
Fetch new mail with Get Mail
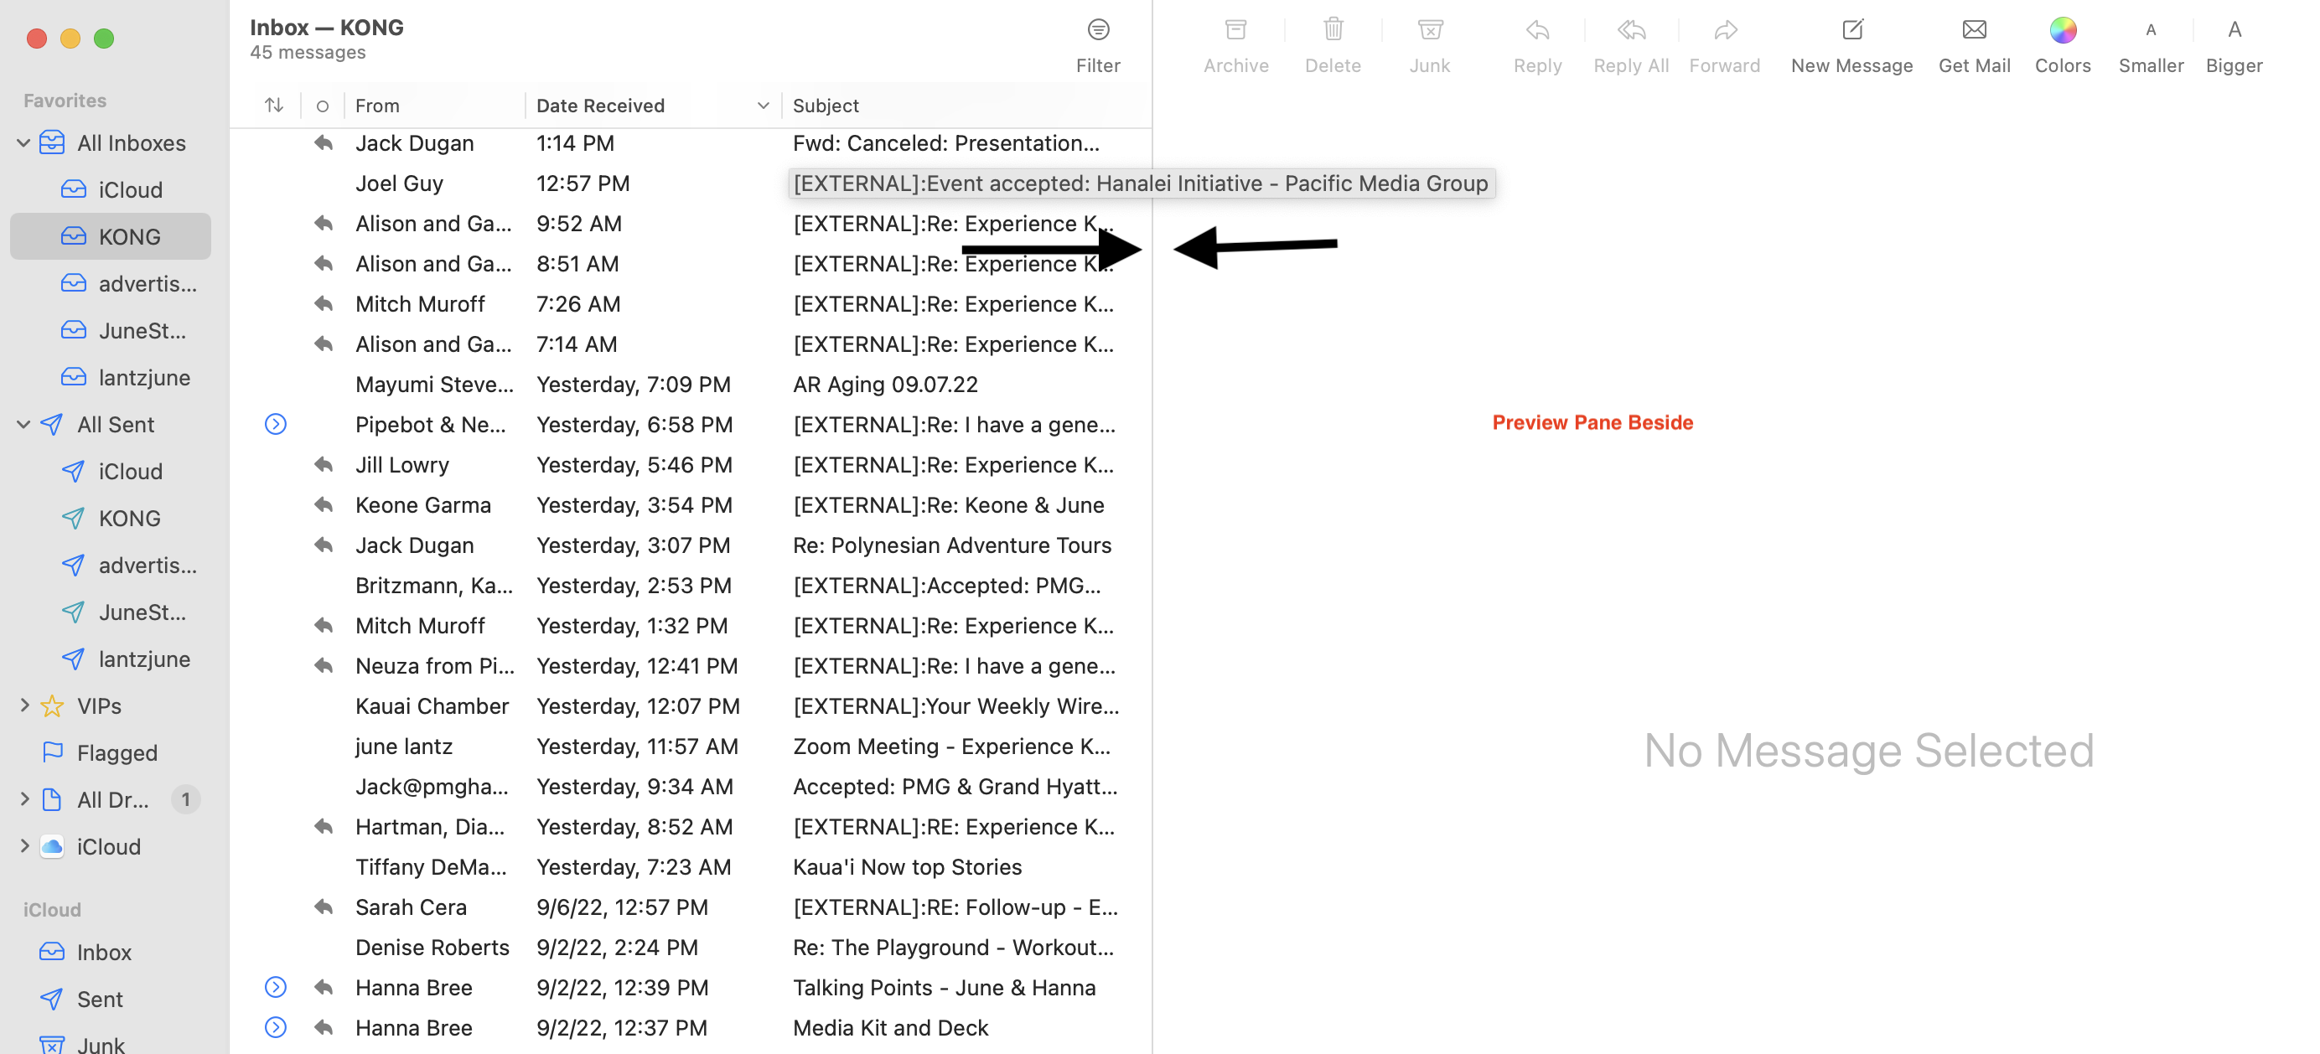[x=1974, y=31]
